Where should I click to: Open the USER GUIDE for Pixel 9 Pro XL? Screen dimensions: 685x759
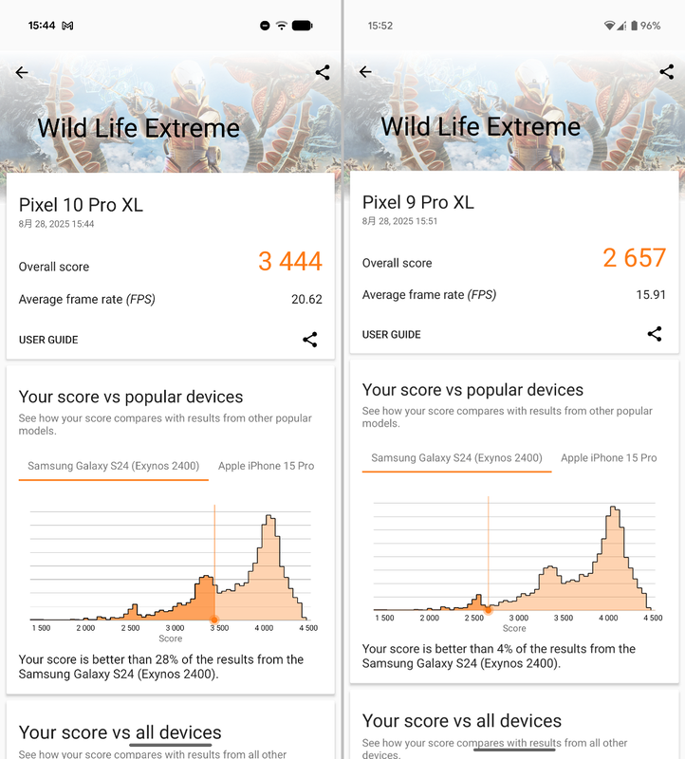point(392,334)
